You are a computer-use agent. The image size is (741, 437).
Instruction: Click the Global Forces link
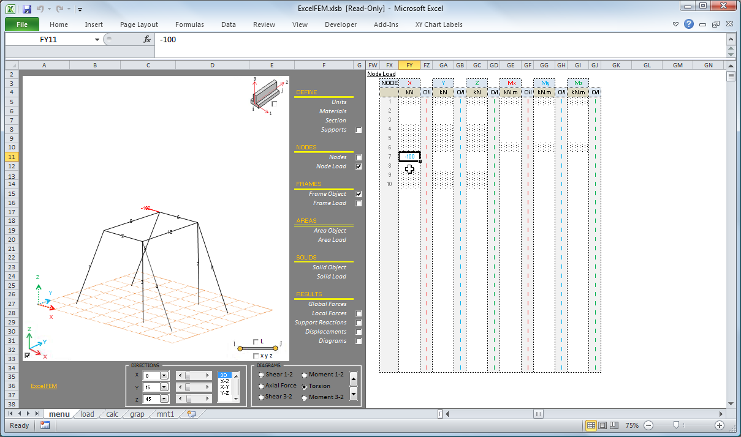click(327, 304)
